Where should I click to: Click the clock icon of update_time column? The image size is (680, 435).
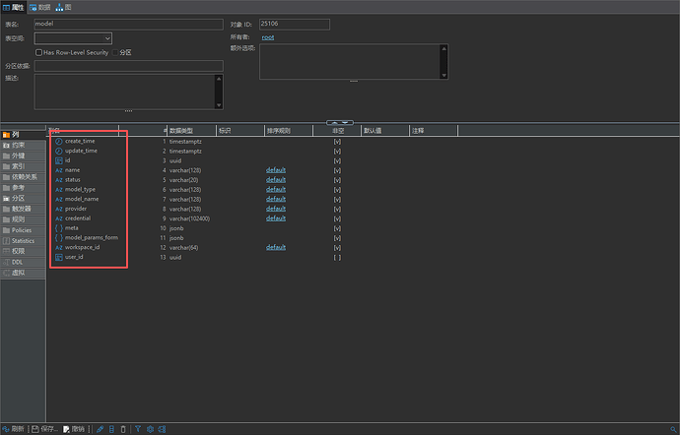(59, 151)
